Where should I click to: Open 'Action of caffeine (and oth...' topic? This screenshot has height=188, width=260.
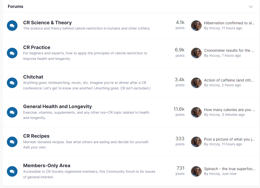pyautogui.click(x=229, y=80)
